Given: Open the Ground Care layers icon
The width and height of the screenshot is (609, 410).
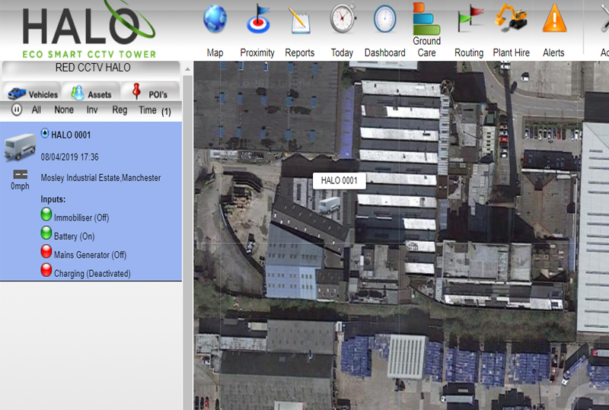Looking at the screenshot, I should click(426, 18).
